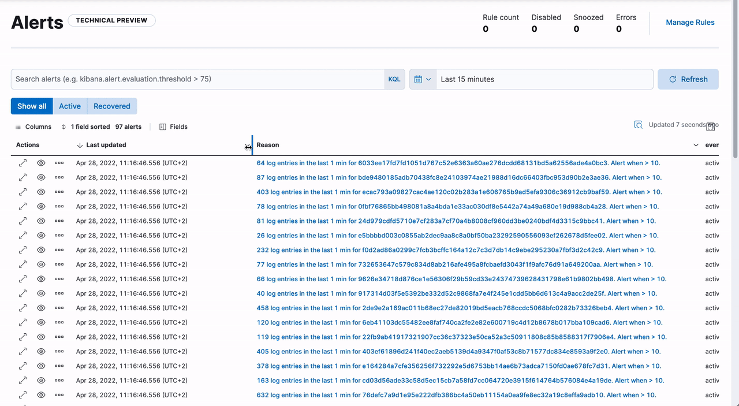
Task: Open the calendar icon in the time picker
Action: (x=419, y=79)
